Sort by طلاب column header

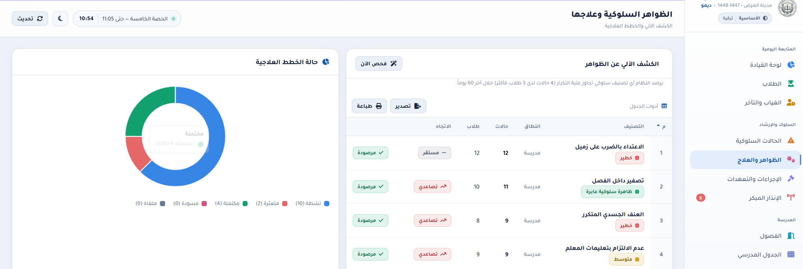coord(473,126)
